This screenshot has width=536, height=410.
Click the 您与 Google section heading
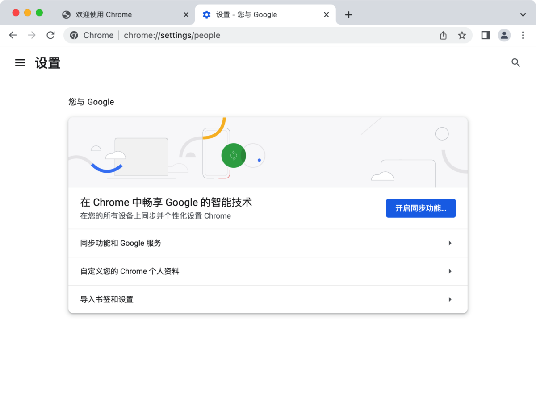tap(91, 102)
